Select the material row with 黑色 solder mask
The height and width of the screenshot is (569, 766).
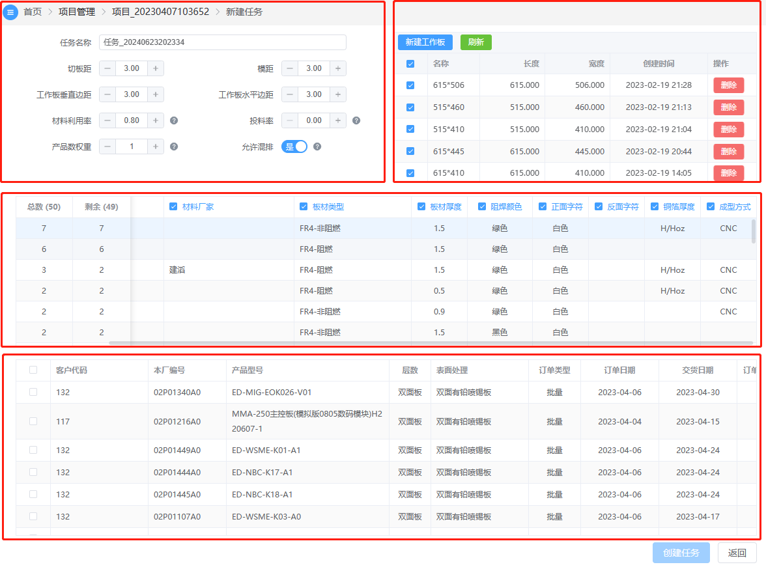click(x=386, y=333)
